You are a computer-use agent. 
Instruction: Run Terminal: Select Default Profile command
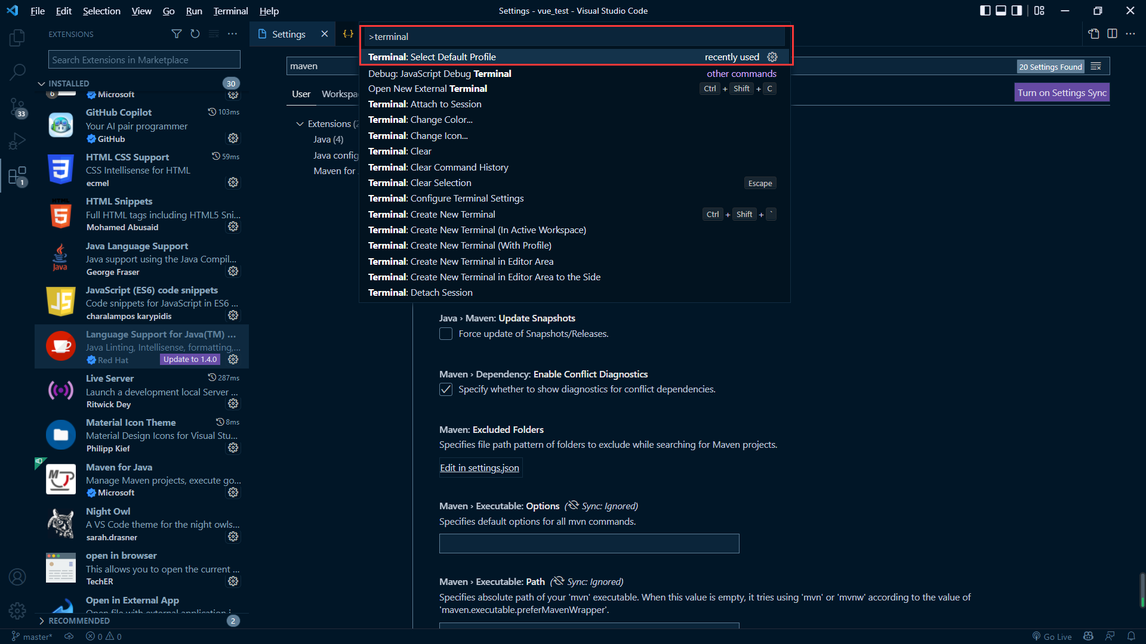[x=574, y=57]
